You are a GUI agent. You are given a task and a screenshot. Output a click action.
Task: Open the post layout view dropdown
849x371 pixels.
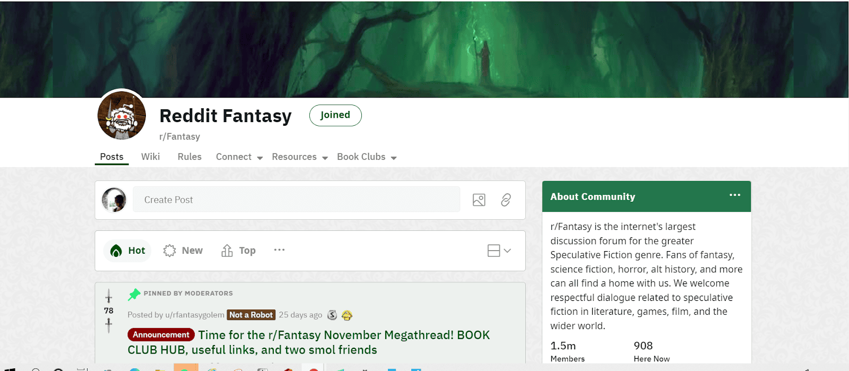(x=499, y=251)
